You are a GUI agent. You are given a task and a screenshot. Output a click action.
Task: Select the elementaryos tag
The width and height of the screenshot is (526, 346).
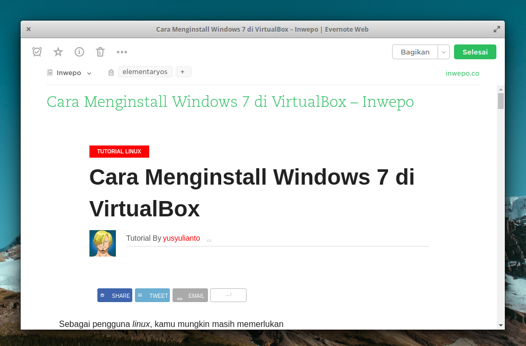coord(145,72)
